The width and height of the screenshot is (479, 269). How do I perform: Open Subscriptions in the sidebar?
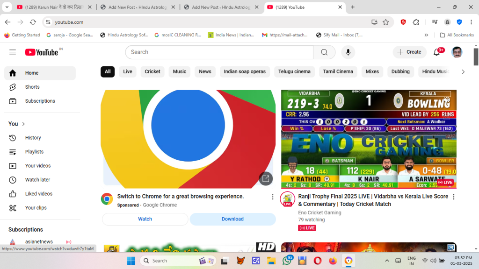click(x=40, y=101)
